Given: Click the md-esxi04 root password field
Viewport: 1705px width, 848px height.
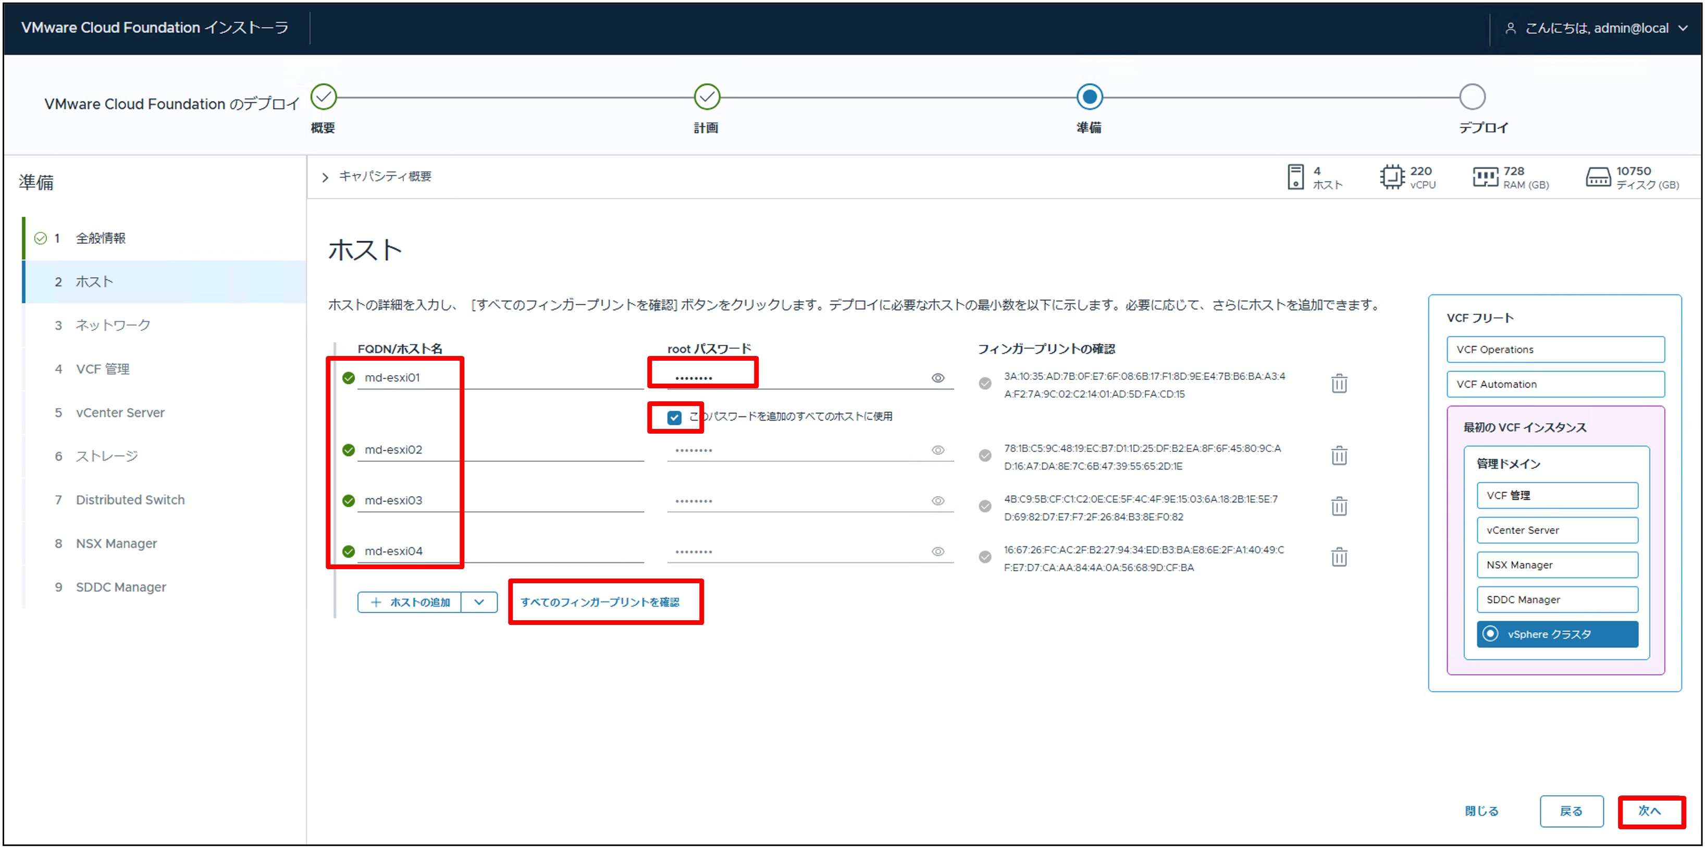Looking at the screenshot, I should [x=810, y=551].
